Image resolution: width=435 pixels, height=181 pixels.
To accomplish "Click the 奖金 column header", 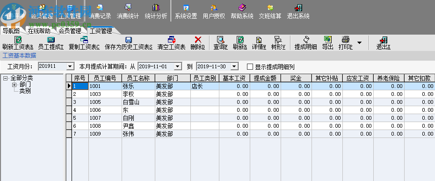I will 296,78.
